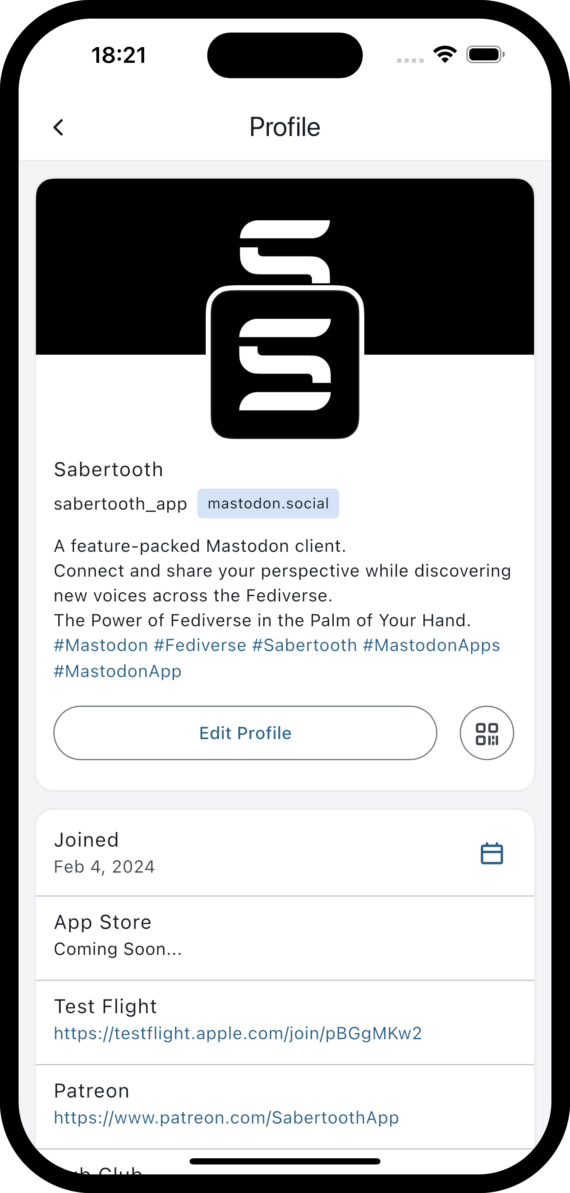The height and width of the screenshot is (1193, 570).
Task: Select the sabertooth_app username text
Action: click(x=121, y=503)
